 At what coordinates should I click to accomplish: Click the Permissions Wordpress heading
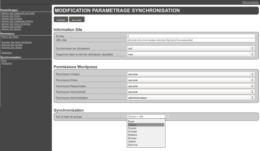click(76, 67)
